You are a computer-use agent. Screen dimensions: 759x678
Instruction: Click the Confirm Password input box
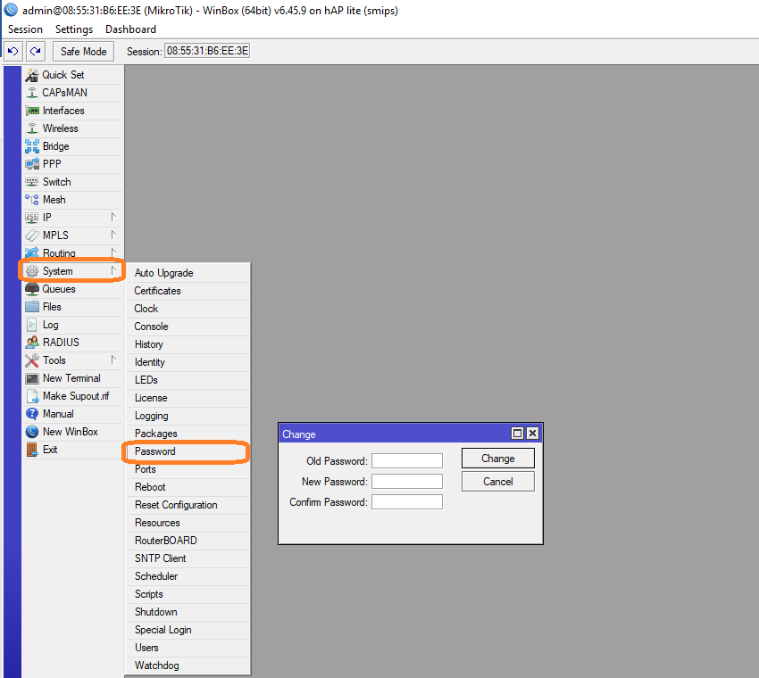pyautogui.click(x=406, y=502)
